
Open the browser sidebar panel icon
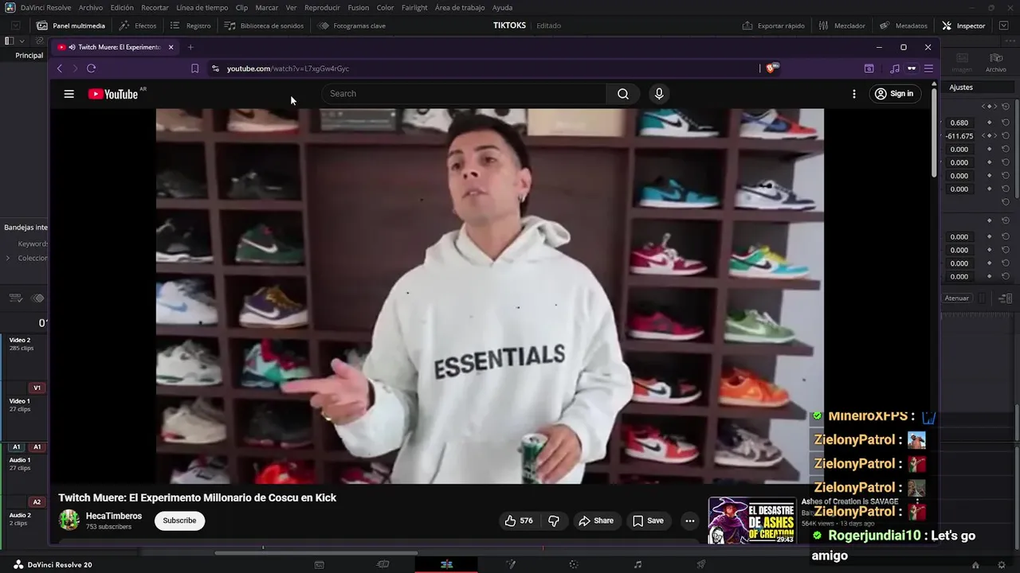click(x=869, y=68)
